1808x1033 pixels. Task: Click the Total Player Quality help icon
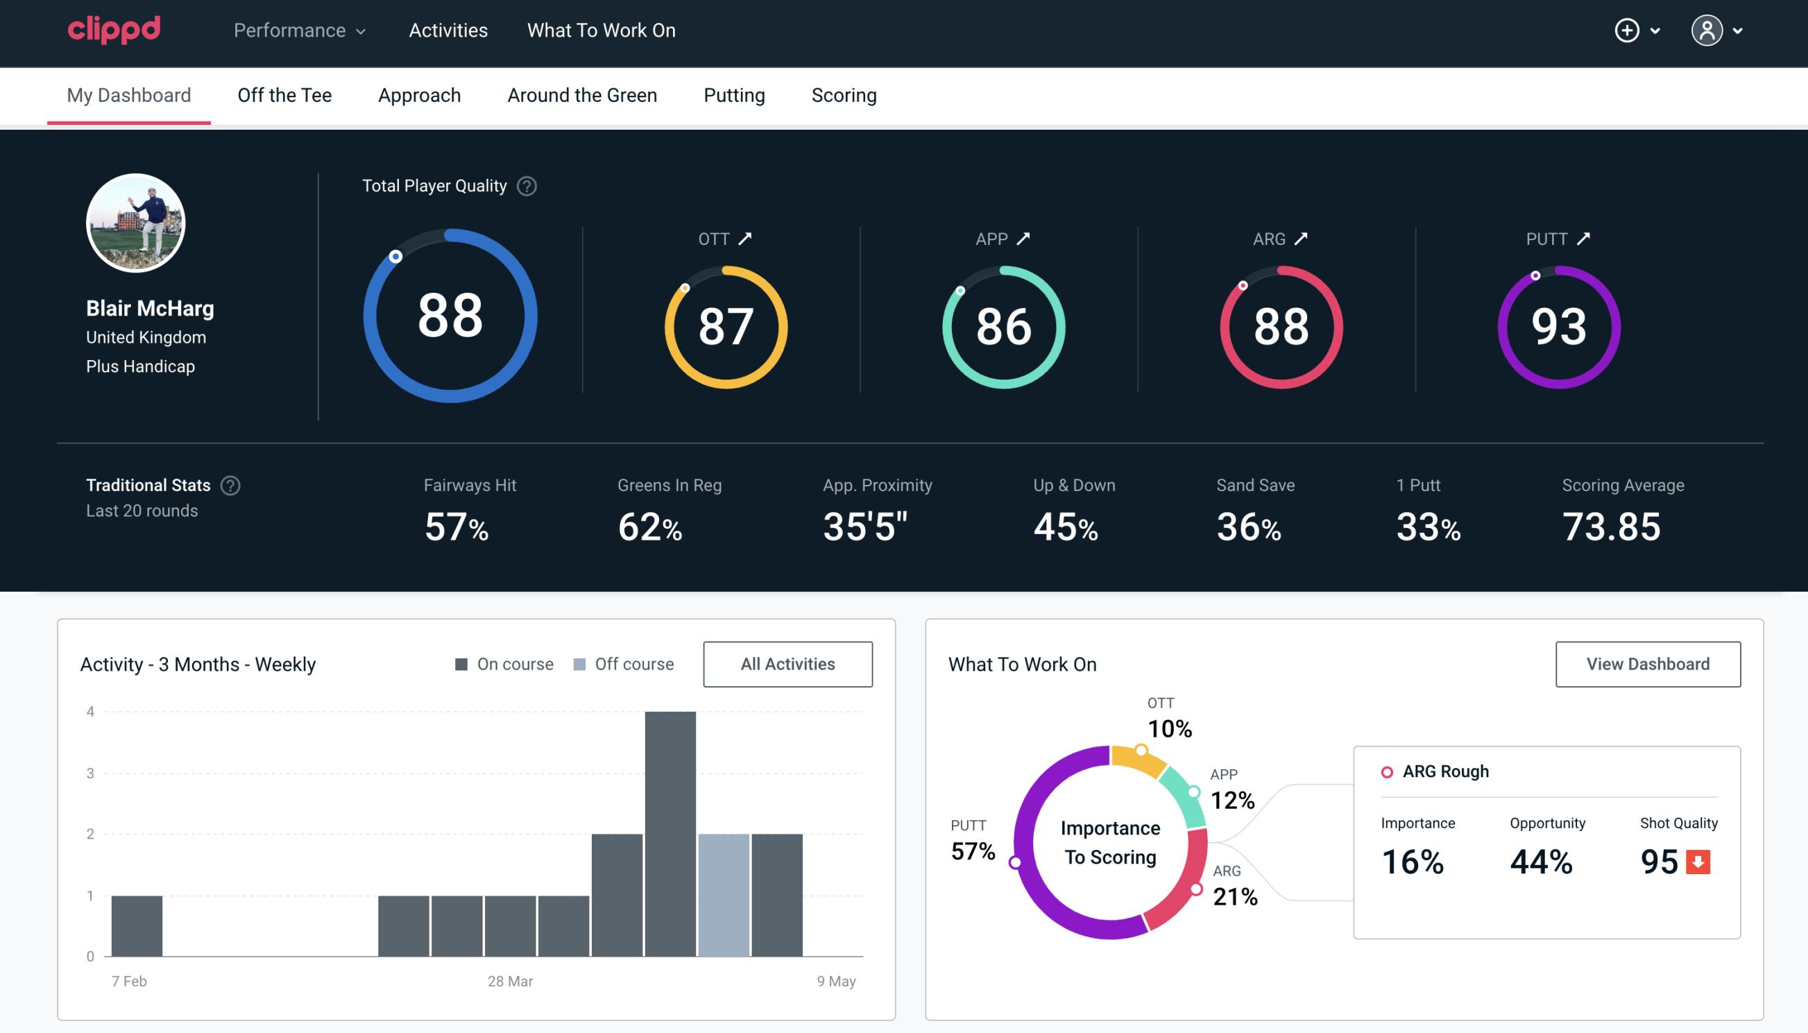(x=524, y=185)
